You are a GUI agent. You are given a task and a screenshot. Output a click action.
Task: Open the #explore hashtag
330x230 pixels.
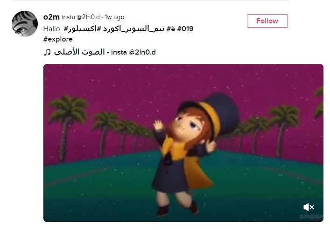click(58, 39)
